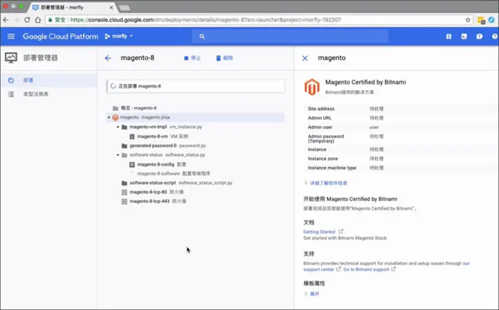
Task: Click the list icon beside 类型注册表
Action: (x=11, y=95)
